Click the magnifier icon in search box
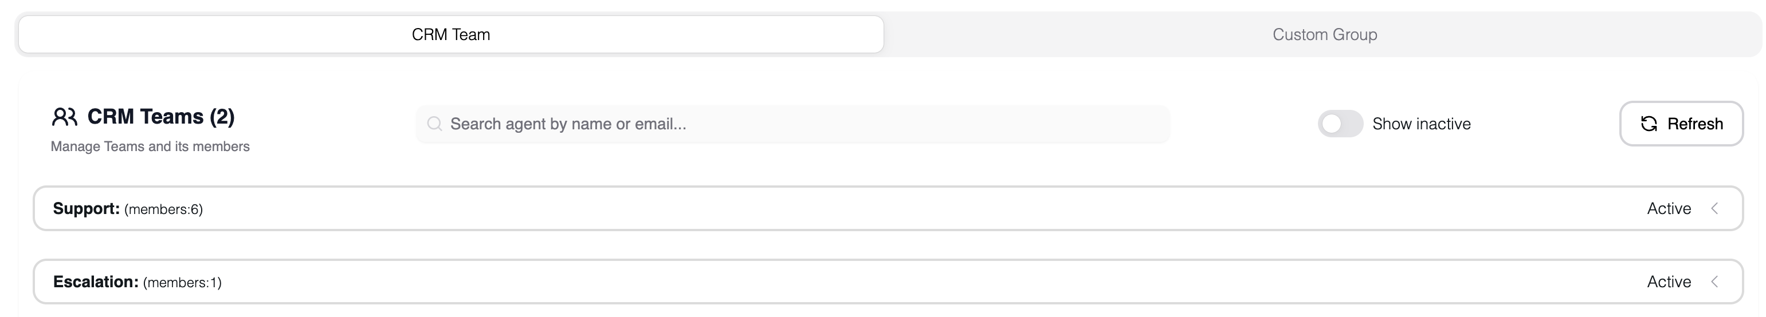Viewport: 1766px width, 317px height. click(x=434, y=124)
